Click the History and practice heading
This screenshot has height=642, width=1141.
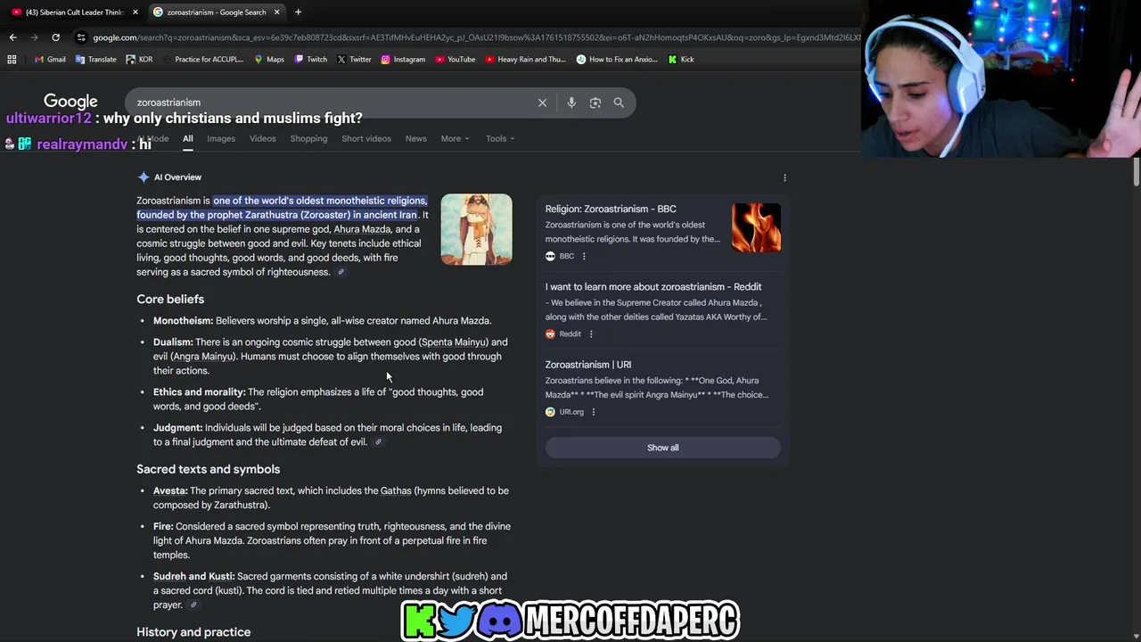193,632
